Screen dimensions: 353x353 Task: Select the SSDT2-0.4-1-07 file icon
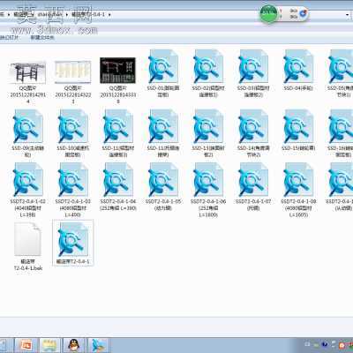point(253,180)
